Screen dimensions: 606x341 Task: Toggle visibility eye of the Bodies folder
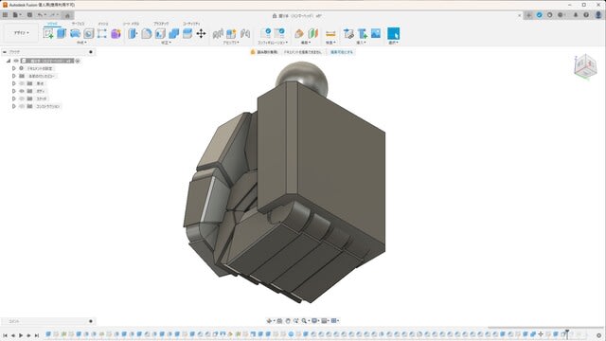tap(22, 91)
